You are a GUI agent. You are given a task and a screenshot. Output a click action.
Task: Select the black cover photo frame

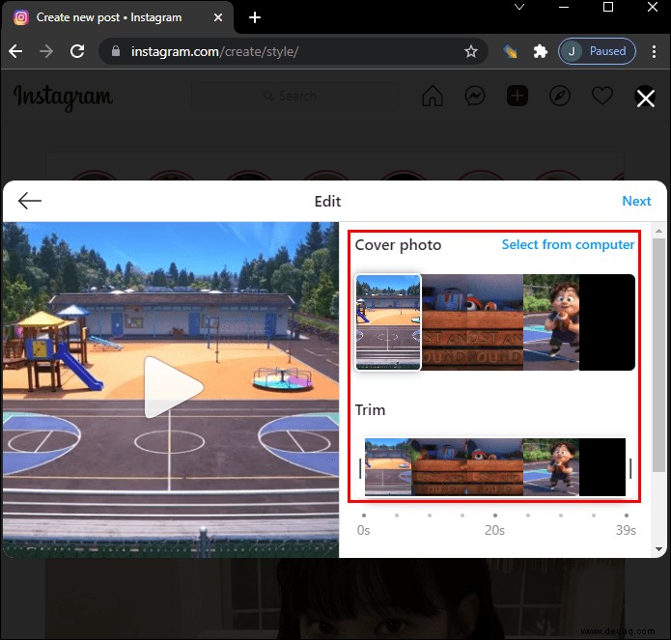(x=607, y=322)
